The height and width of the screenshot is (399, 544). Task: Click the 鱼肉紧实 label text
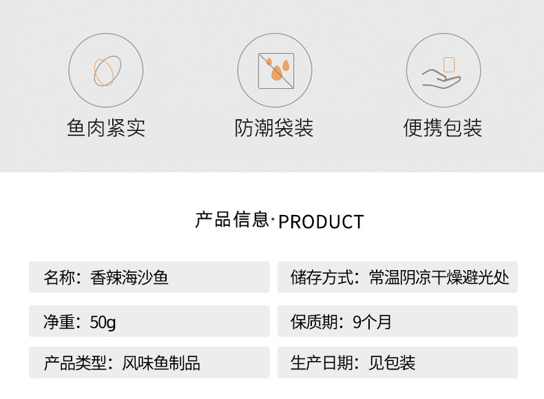pos(106,128)
